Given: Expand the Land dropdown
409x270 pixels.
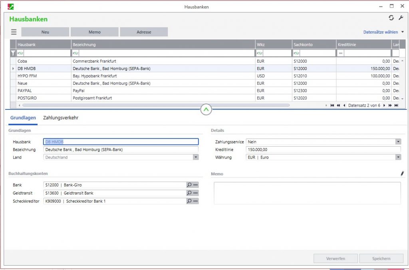Looking at the screenshot, I should coord(195,157).
